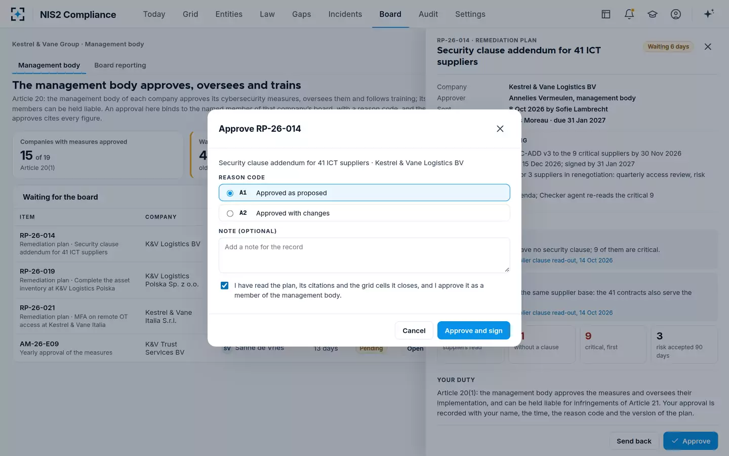Click the Kestrel & Vane Italia S.r.l. cell
Viewport: 729px width, 456px height.
[x=169, y=317]
